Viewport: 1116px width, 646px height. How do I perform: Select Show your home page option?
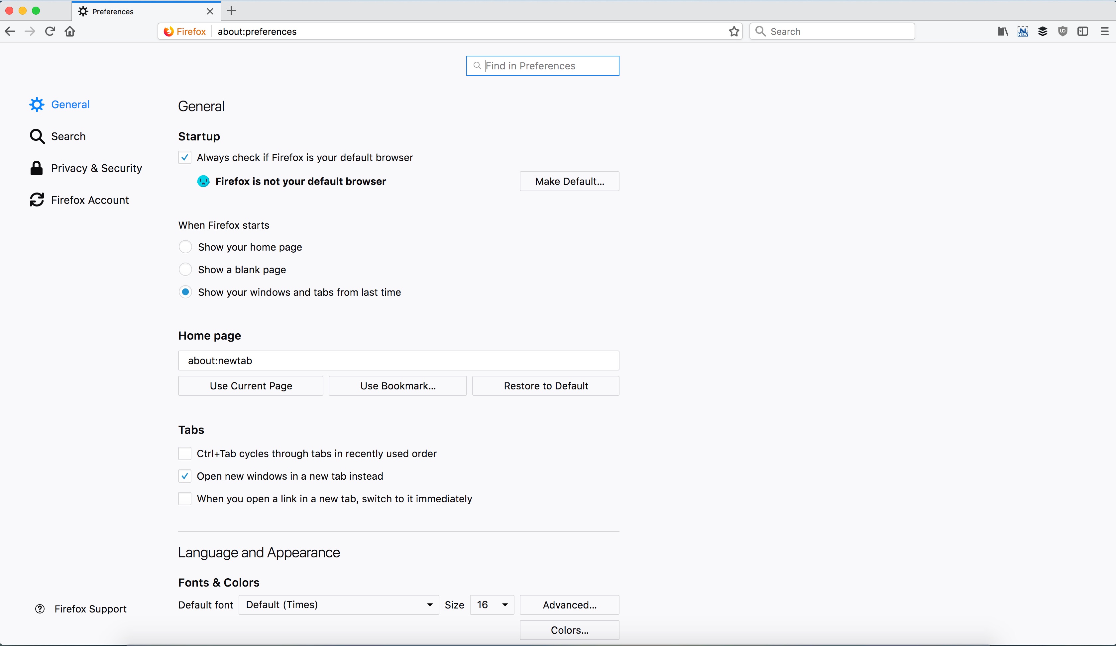click(x=185, y=247)
